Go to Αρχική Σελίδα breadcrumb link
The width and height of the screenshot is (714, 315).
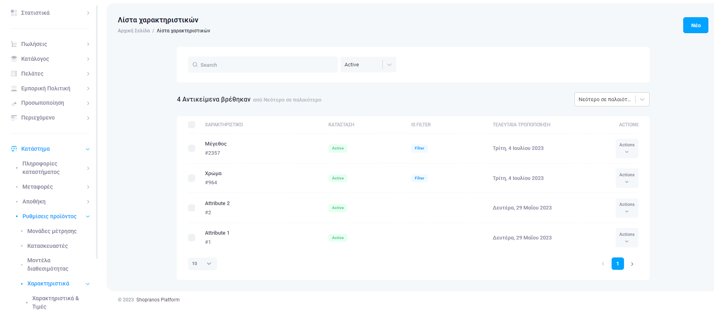[x=134, y=31]
